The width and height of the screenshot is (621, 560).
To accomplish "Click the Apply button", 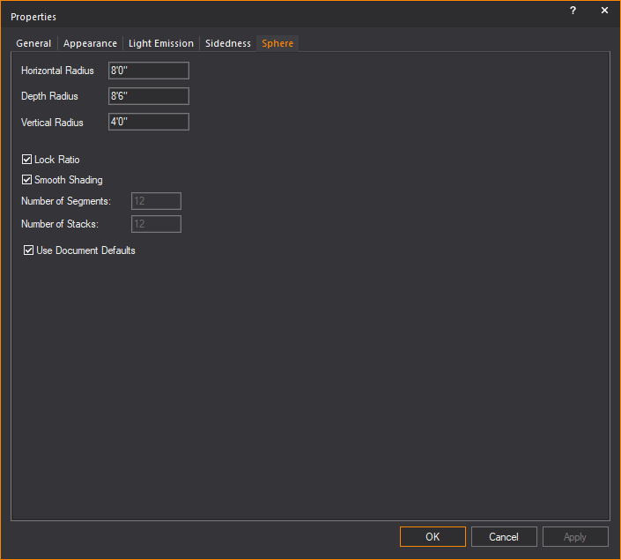I will [x=575, y=536].
